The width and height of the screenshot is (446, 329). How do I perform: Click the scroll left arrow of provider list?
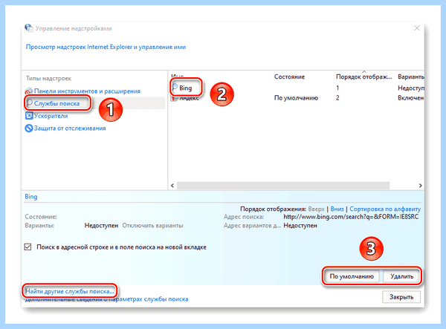172,186
